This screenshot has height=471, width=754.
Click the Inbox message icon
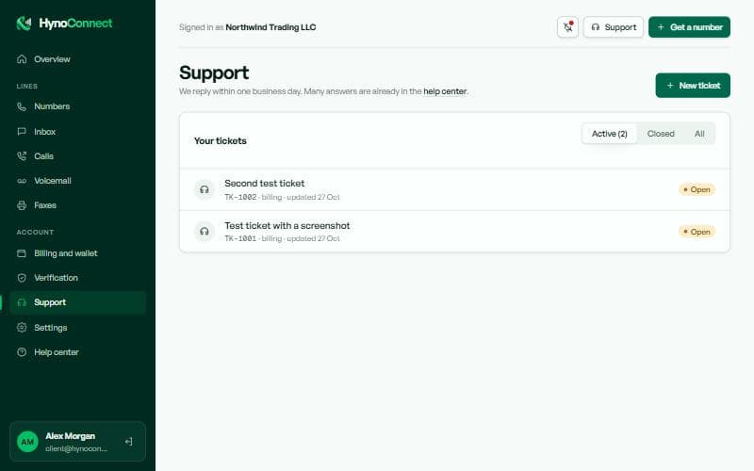click(x=22, y=132)
